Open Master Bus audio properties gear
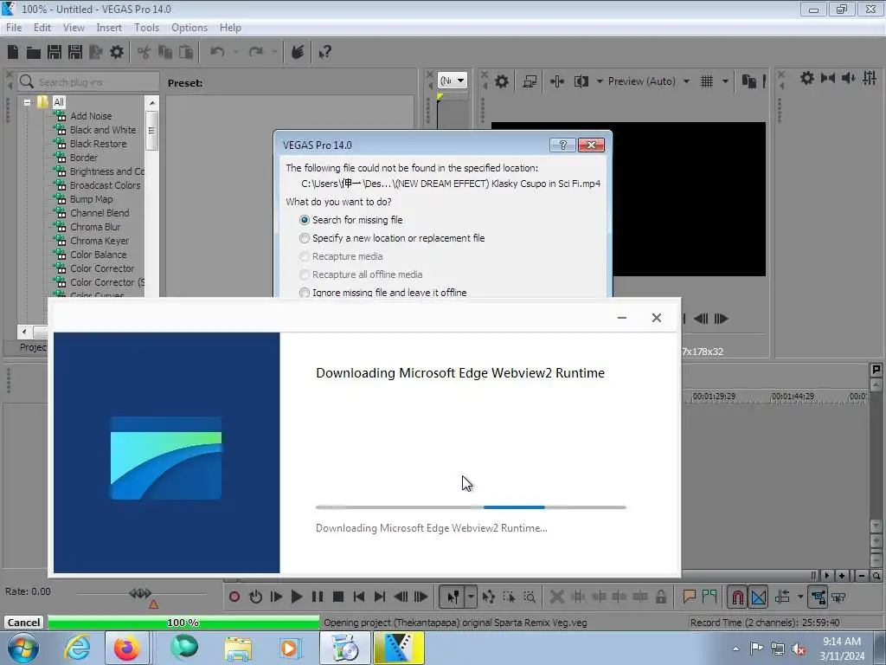The width and height of the screenshot is (886, 665). tap(807, 78)
